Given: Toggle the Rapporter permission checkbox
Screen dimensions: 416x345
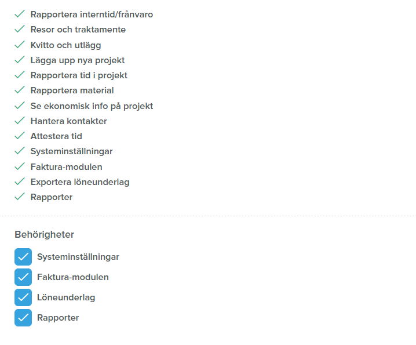Looking at the screenshot, I should (23, 318).
